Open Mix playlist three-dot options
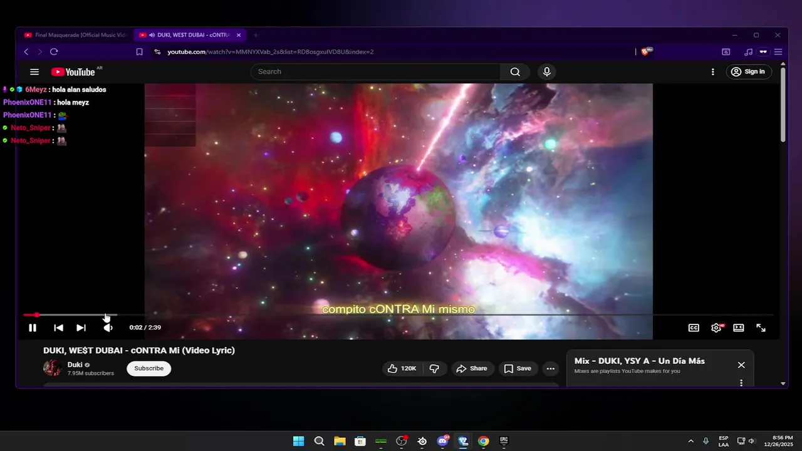 click(x=741, y=383)
